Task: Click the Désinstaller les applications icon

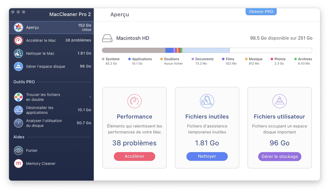Action: click(19, 110)
